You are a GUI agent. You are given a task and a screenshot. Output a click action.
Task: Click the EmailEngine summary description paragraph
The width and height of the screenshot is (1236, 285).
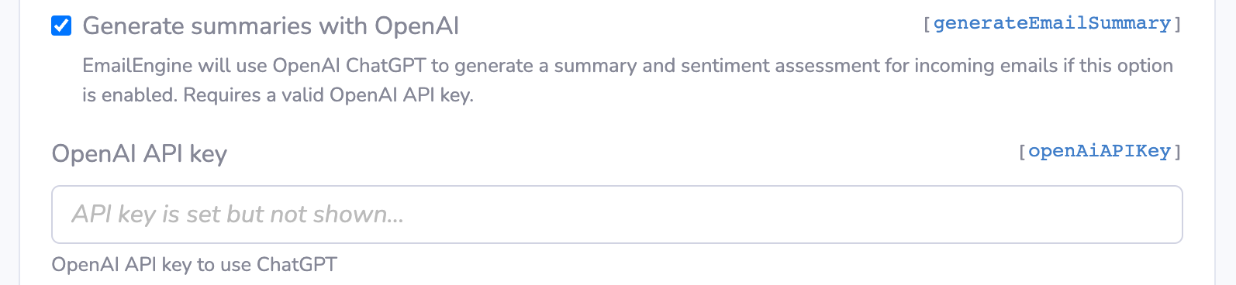pos(627,81)
